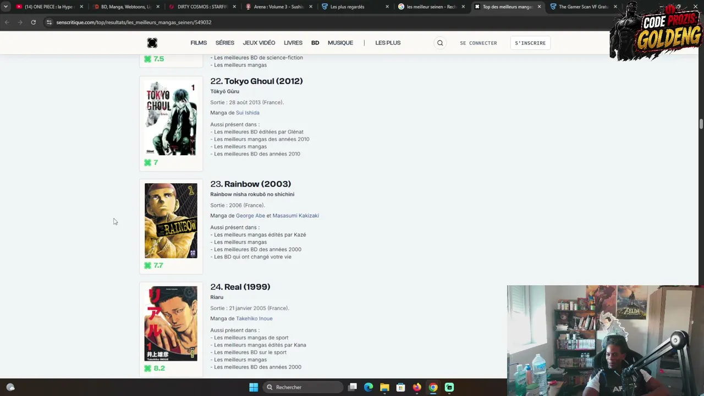Screen dimensions: 704x396
Task: Click the Real cover thumbnail
Action: (x=170, y=323)
